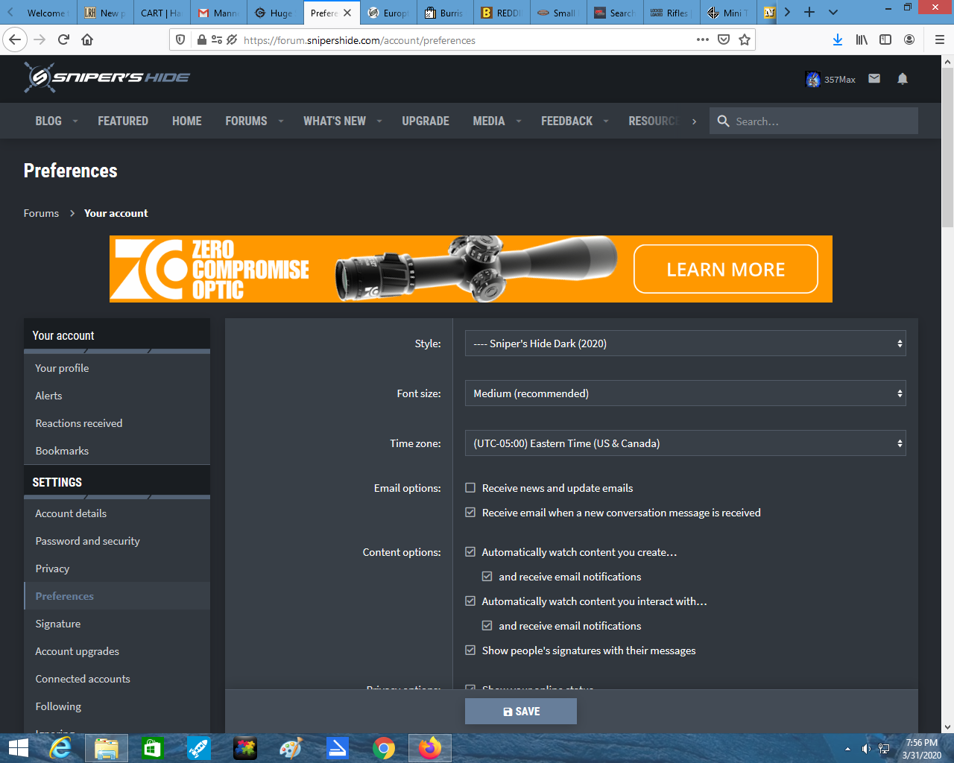Uncheck email on new conversation message
The width and height of the screenshot is (954, 763).
coord(470,513)
